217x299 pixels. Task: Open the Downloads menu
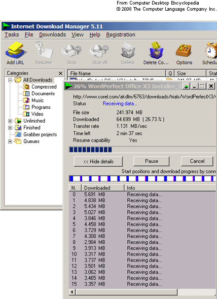pos(53,34)
